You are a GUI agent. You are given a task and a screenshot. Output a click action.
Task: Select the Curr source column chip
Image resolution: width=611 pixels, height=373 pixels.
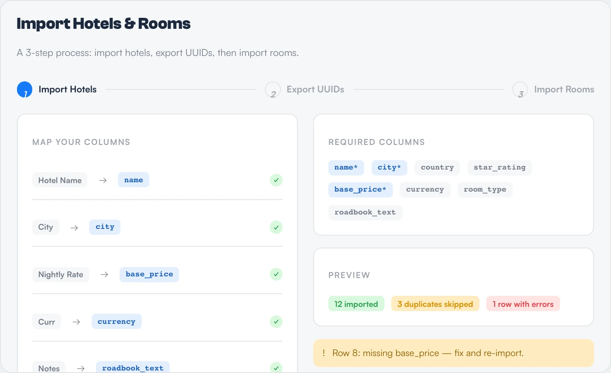coord(47,322)
